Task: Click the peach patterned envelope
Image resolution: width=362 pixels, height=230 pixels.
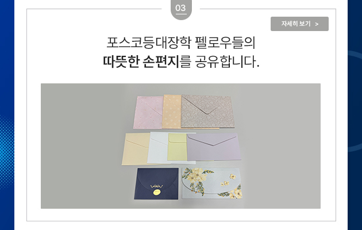Action: click(172, 112)
